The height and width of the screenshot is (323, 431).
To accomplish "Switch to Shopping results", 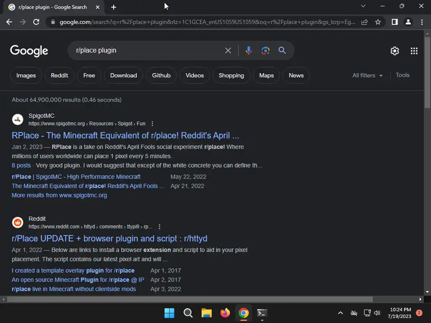I will (x=231, y=75).
